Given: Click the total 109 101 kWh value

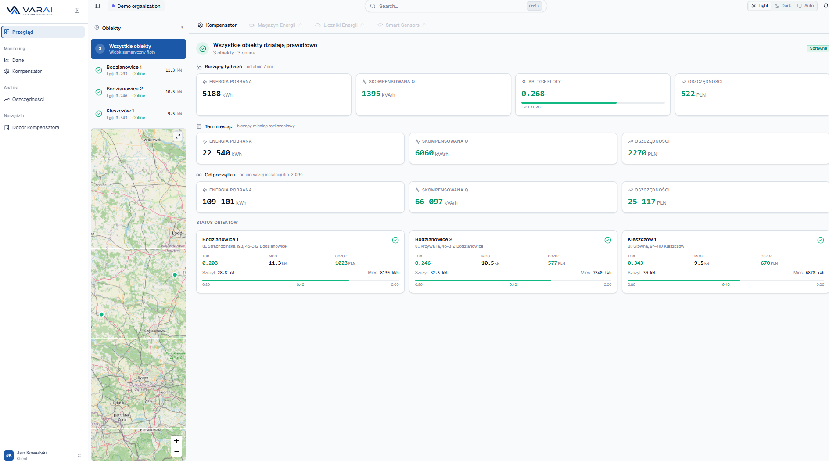Looking at the screenshot, I should coord(224,202).
